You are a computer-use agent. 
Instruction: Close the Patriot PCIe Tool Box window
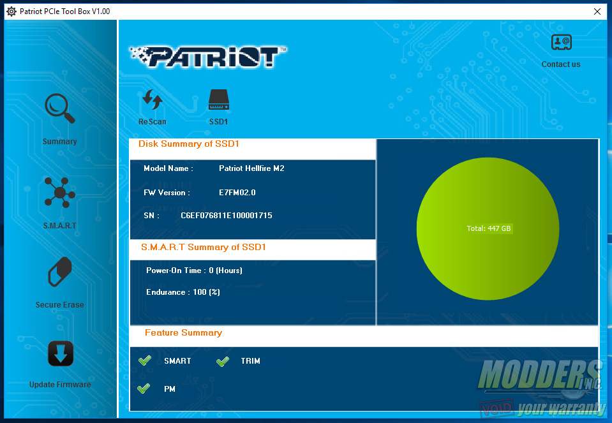click(597, 11)
